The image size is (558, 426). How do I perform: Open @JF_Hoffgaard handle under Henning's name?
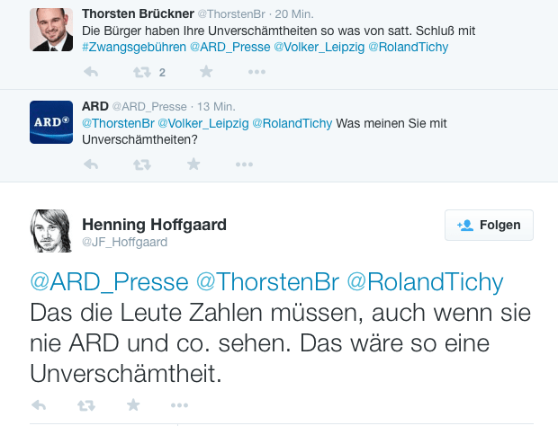pos(124,243)
